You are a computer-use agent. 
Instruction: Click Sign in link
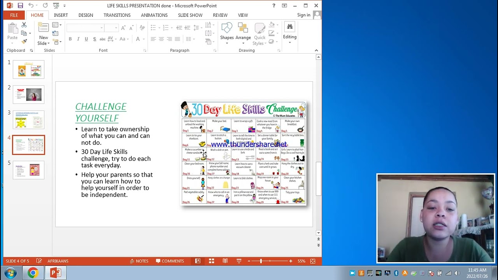pyautogui.click(x=304, y=15)
